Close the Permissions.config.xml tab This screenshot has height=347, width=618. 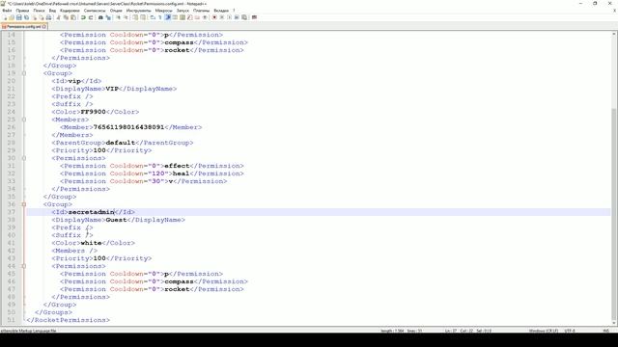click(x=44, y=27)
